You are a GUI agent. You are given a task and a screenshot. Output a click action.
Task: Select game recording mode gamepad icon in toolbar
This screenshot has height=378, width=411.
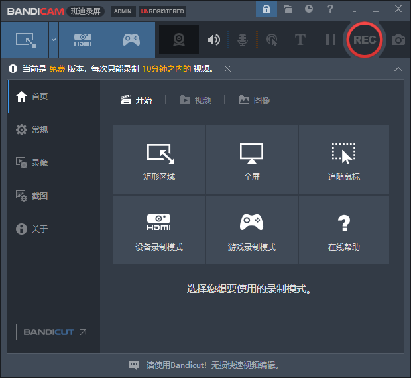tap(131, 40)
